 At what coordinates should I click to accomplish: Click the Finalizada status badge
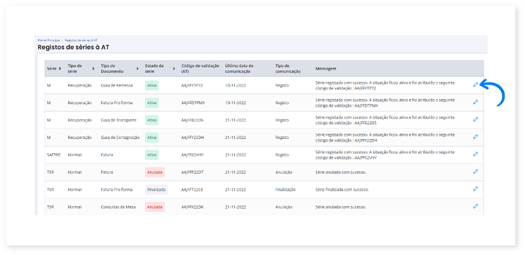pyautogui.click(x=156, y=189)
